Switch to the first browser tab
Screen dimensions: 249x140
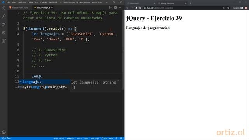[140, 3]
